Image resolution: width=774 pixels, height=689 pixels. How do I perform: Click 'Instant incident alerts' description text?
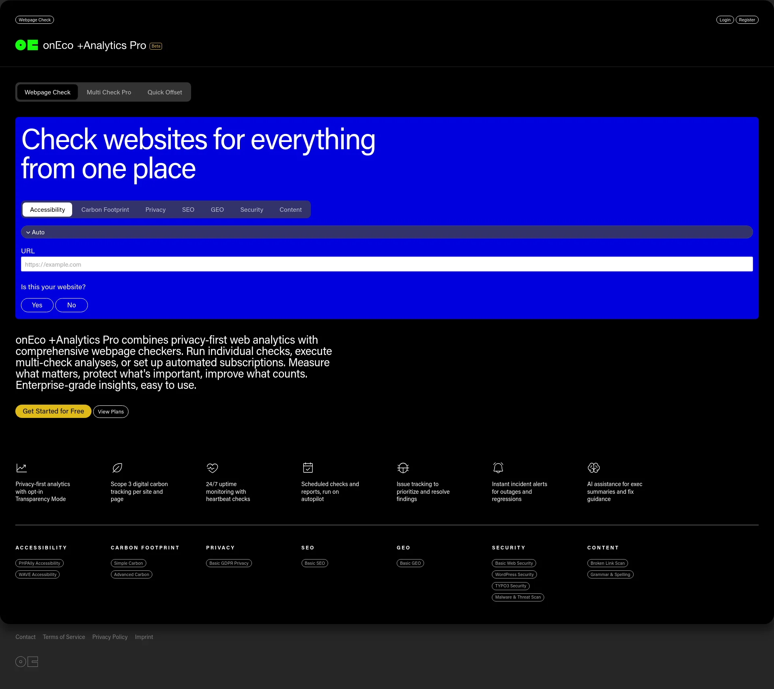click(x=519, y=491)
